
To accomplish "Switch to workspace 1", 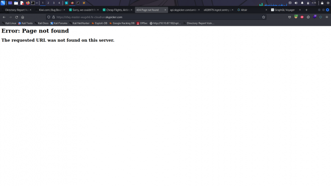I will [43, 3].
